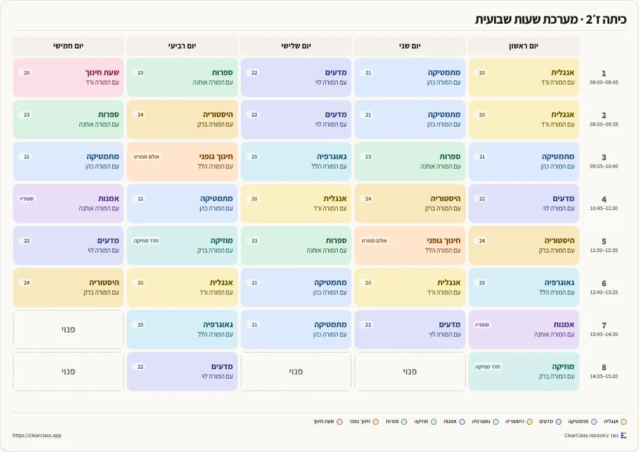Screen dimensions: 639x452
Task: Click אולם ספורט badge on Monday card
Action: click(x=374, y=241)
